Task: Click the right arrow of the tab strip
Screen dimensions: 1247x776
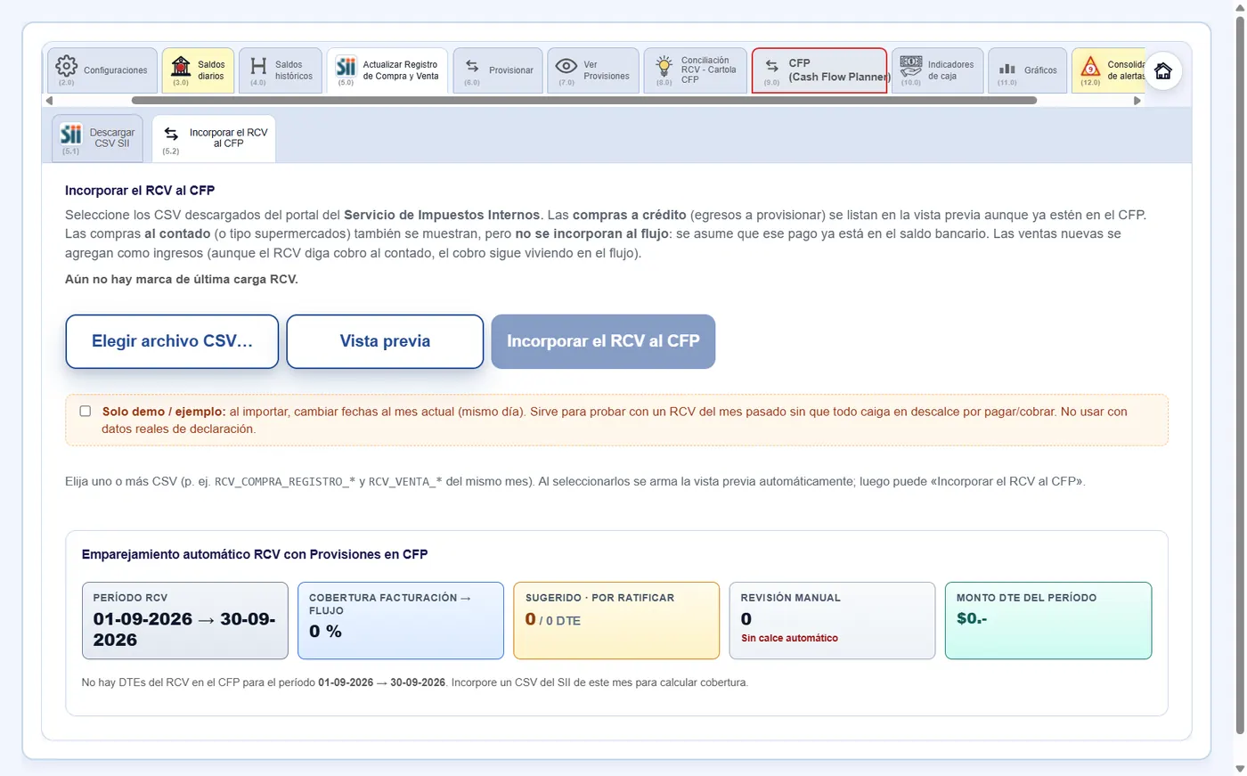Action: coord(1137,101)
